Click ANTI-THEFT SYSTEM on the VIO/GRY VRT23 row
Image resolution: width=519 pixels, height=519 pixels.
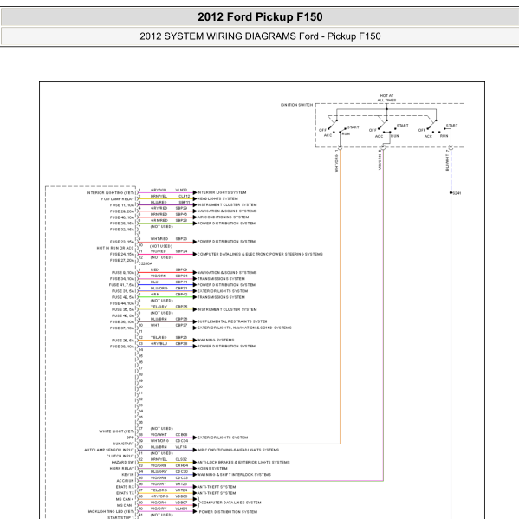217,487
